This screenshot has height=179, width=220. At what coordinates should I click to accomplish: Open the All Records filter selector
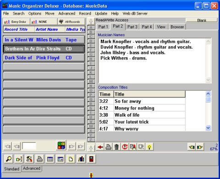[71, 22]
